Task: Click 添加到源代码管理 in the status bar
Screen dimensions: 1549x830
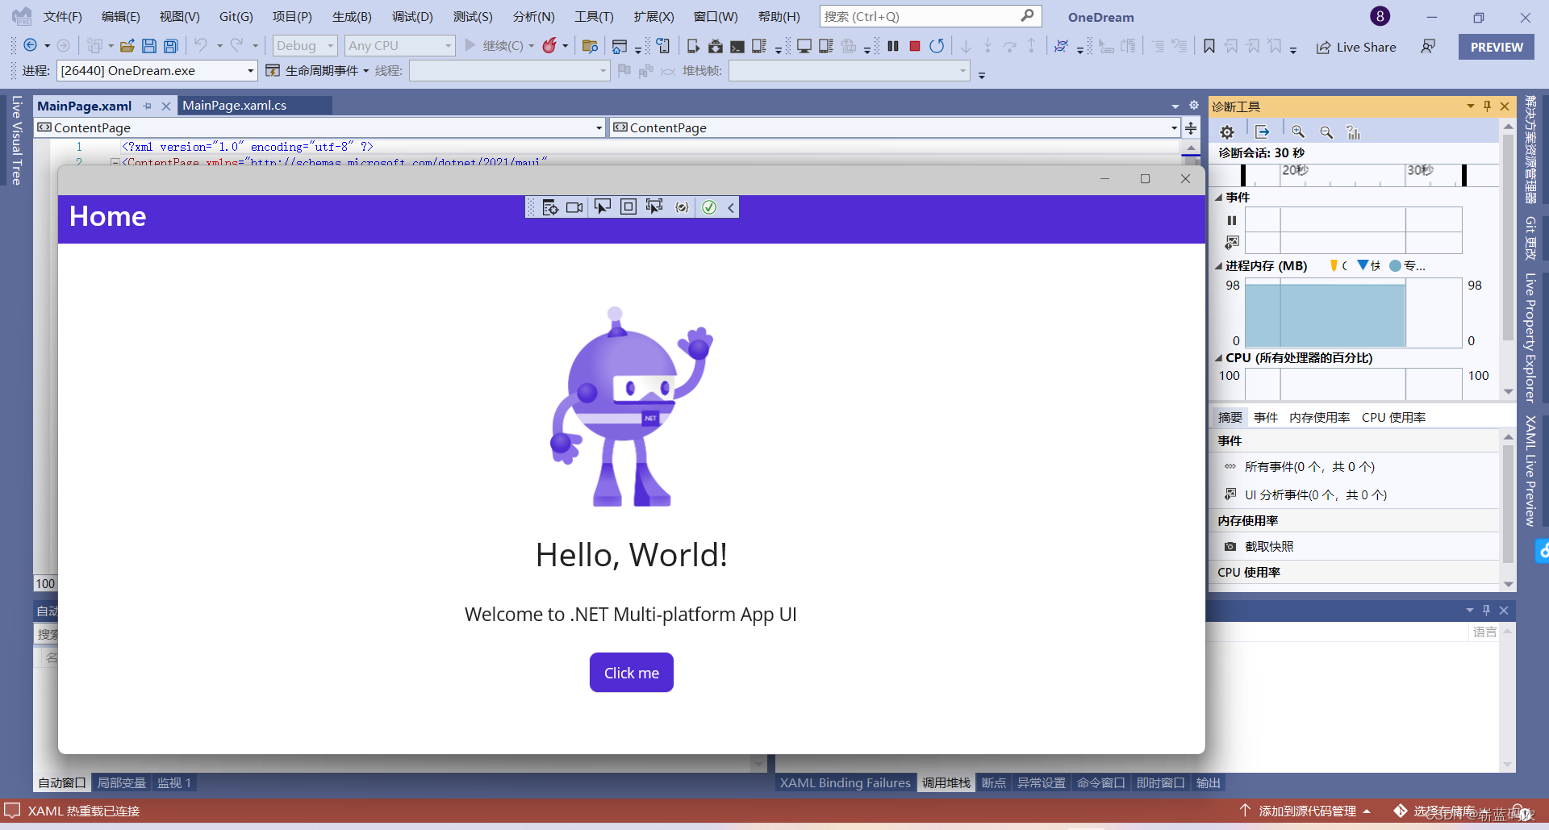Action: (x=1307, y=811)
